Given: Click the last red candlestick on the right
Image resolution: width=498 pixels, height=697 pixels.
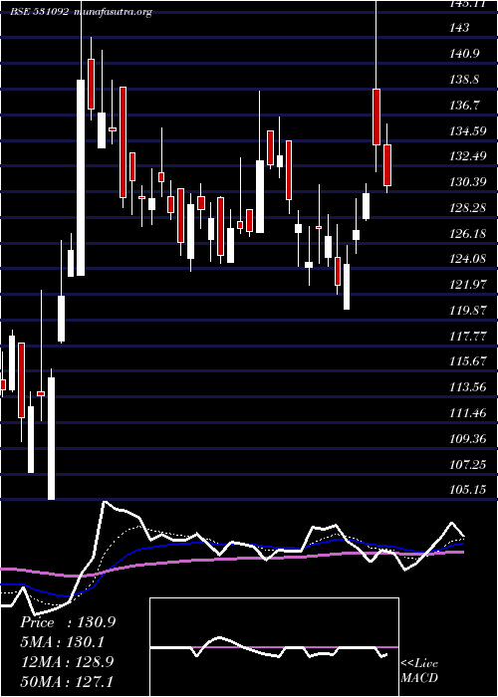Looking at the screenshot, I should pyautogui.click(x=387, y=165).
